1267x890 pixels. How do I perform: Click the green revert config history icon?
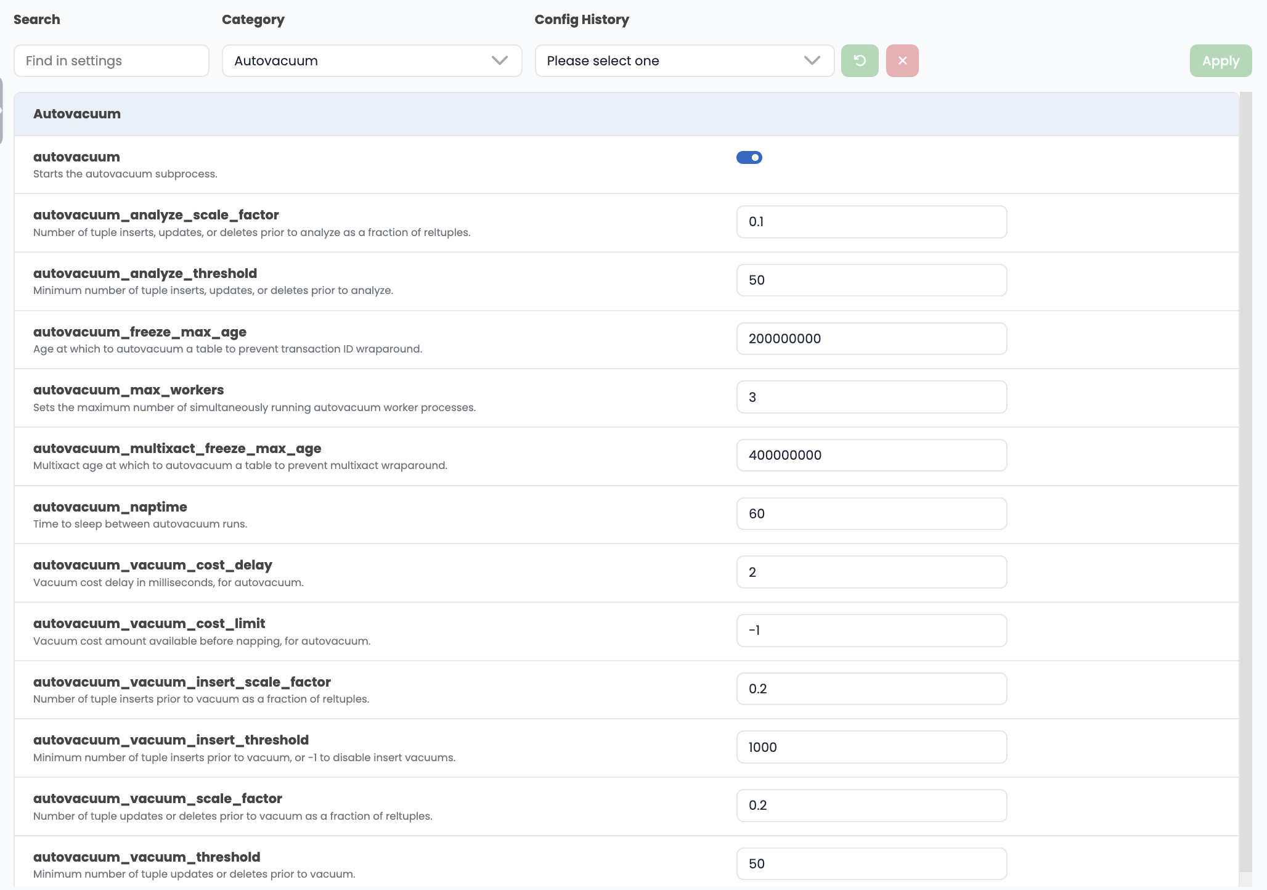860,60
